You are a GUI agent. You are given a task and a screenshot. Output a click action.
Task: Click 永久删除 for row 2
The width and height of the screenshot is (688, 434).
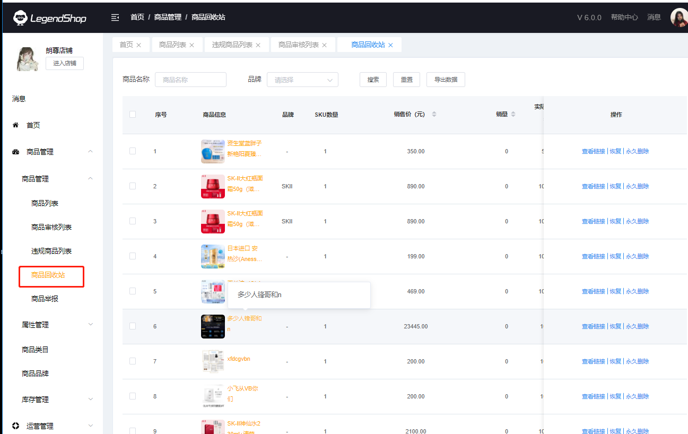[637, 186]
